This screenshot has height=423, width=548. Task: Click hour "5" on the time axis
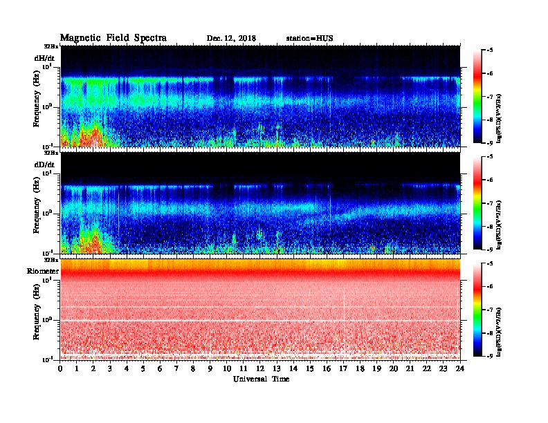(143, 368)
